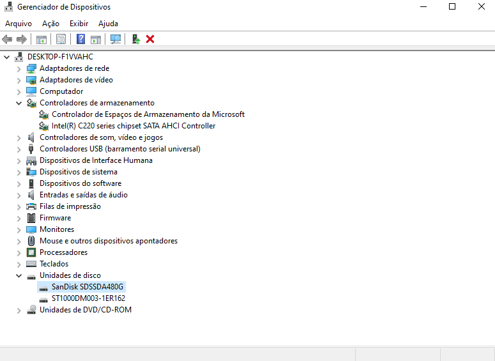Click the Filas de impressão printer icon
495x361 pixels.
point(31,206)
